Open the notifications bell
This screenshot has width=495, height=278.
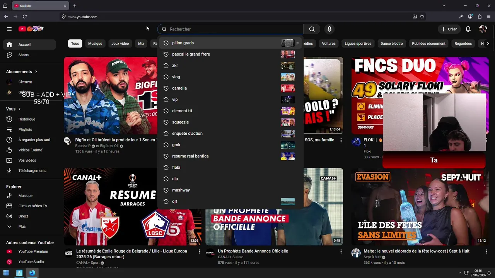(468, 29)
